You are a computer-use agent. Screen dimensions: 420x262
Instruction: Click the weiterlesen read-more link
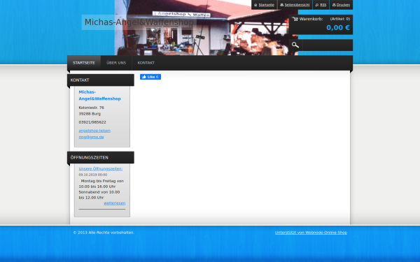[114, 203]
